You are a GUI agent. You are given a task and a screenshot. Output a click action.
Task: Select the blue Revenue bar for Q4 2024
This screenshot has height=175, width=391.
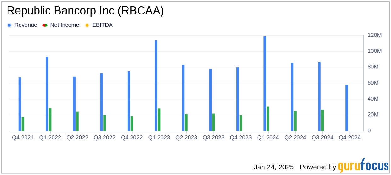(x=347, y=108)
